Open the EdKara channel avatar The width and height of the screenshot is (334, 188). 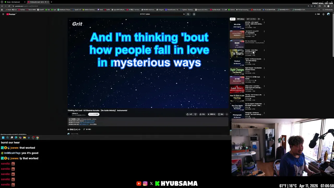[69, 114]
